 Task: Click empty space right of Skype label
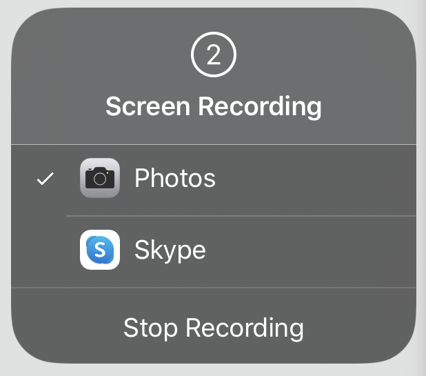(x=310, y=250)
